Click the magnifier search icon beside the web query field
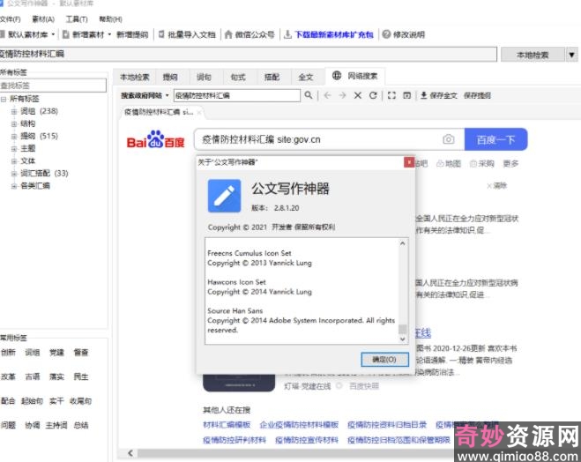Viewport: 581px width, 462px height. tap(309, 95)
